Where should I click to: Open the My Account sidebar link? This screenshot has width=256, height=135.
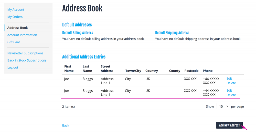click(16, 10)
